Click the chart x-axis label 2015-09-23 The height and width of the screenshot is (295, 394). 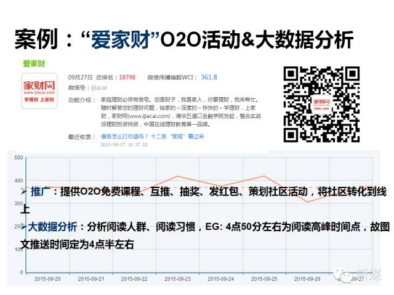[x=178, y=278]
